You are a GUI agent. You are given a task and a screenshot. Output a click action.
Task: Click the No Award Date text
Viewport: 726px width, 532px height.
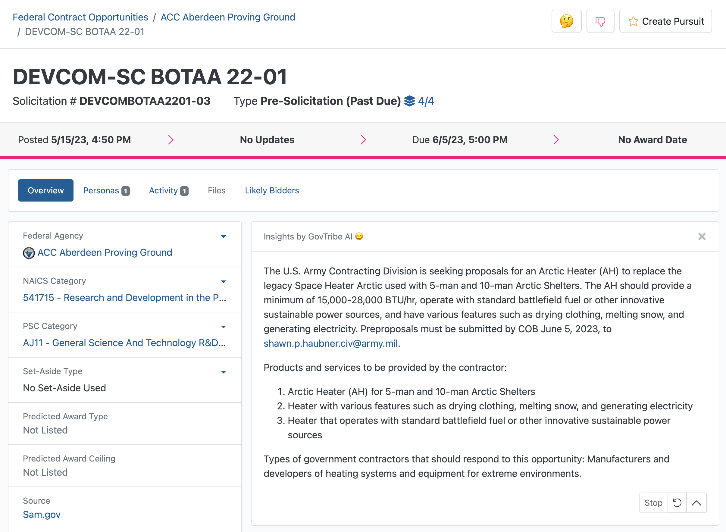tap(652, 140)
